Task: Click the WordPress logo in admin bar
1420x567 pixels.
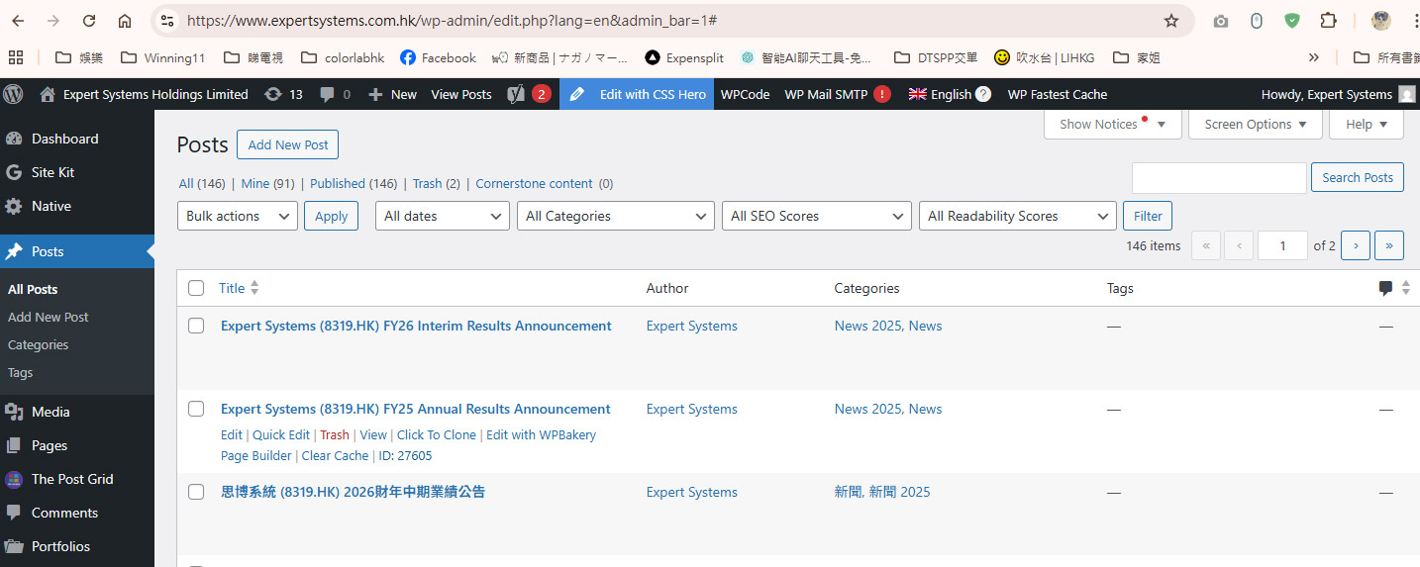Action: pos(14,94)
